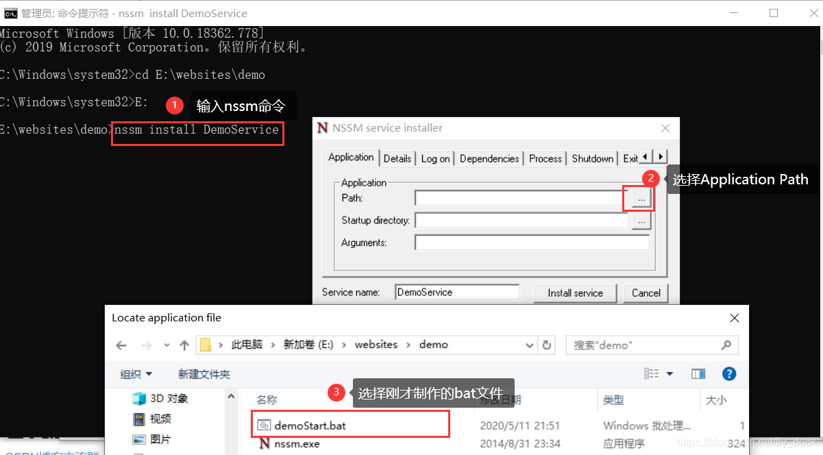Sort by the 类型 column header

pyautogui.click(x=613, y=399)
